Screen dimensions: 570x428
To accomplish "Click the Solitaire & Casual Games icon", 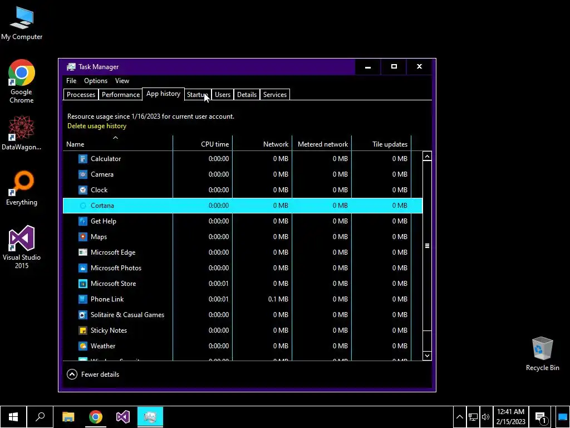I will (x=83, y=315).
